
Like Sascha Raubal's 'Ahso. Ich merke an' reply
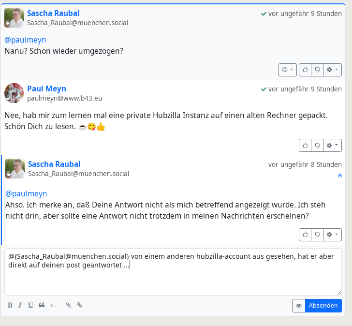(x=305, y=235)
